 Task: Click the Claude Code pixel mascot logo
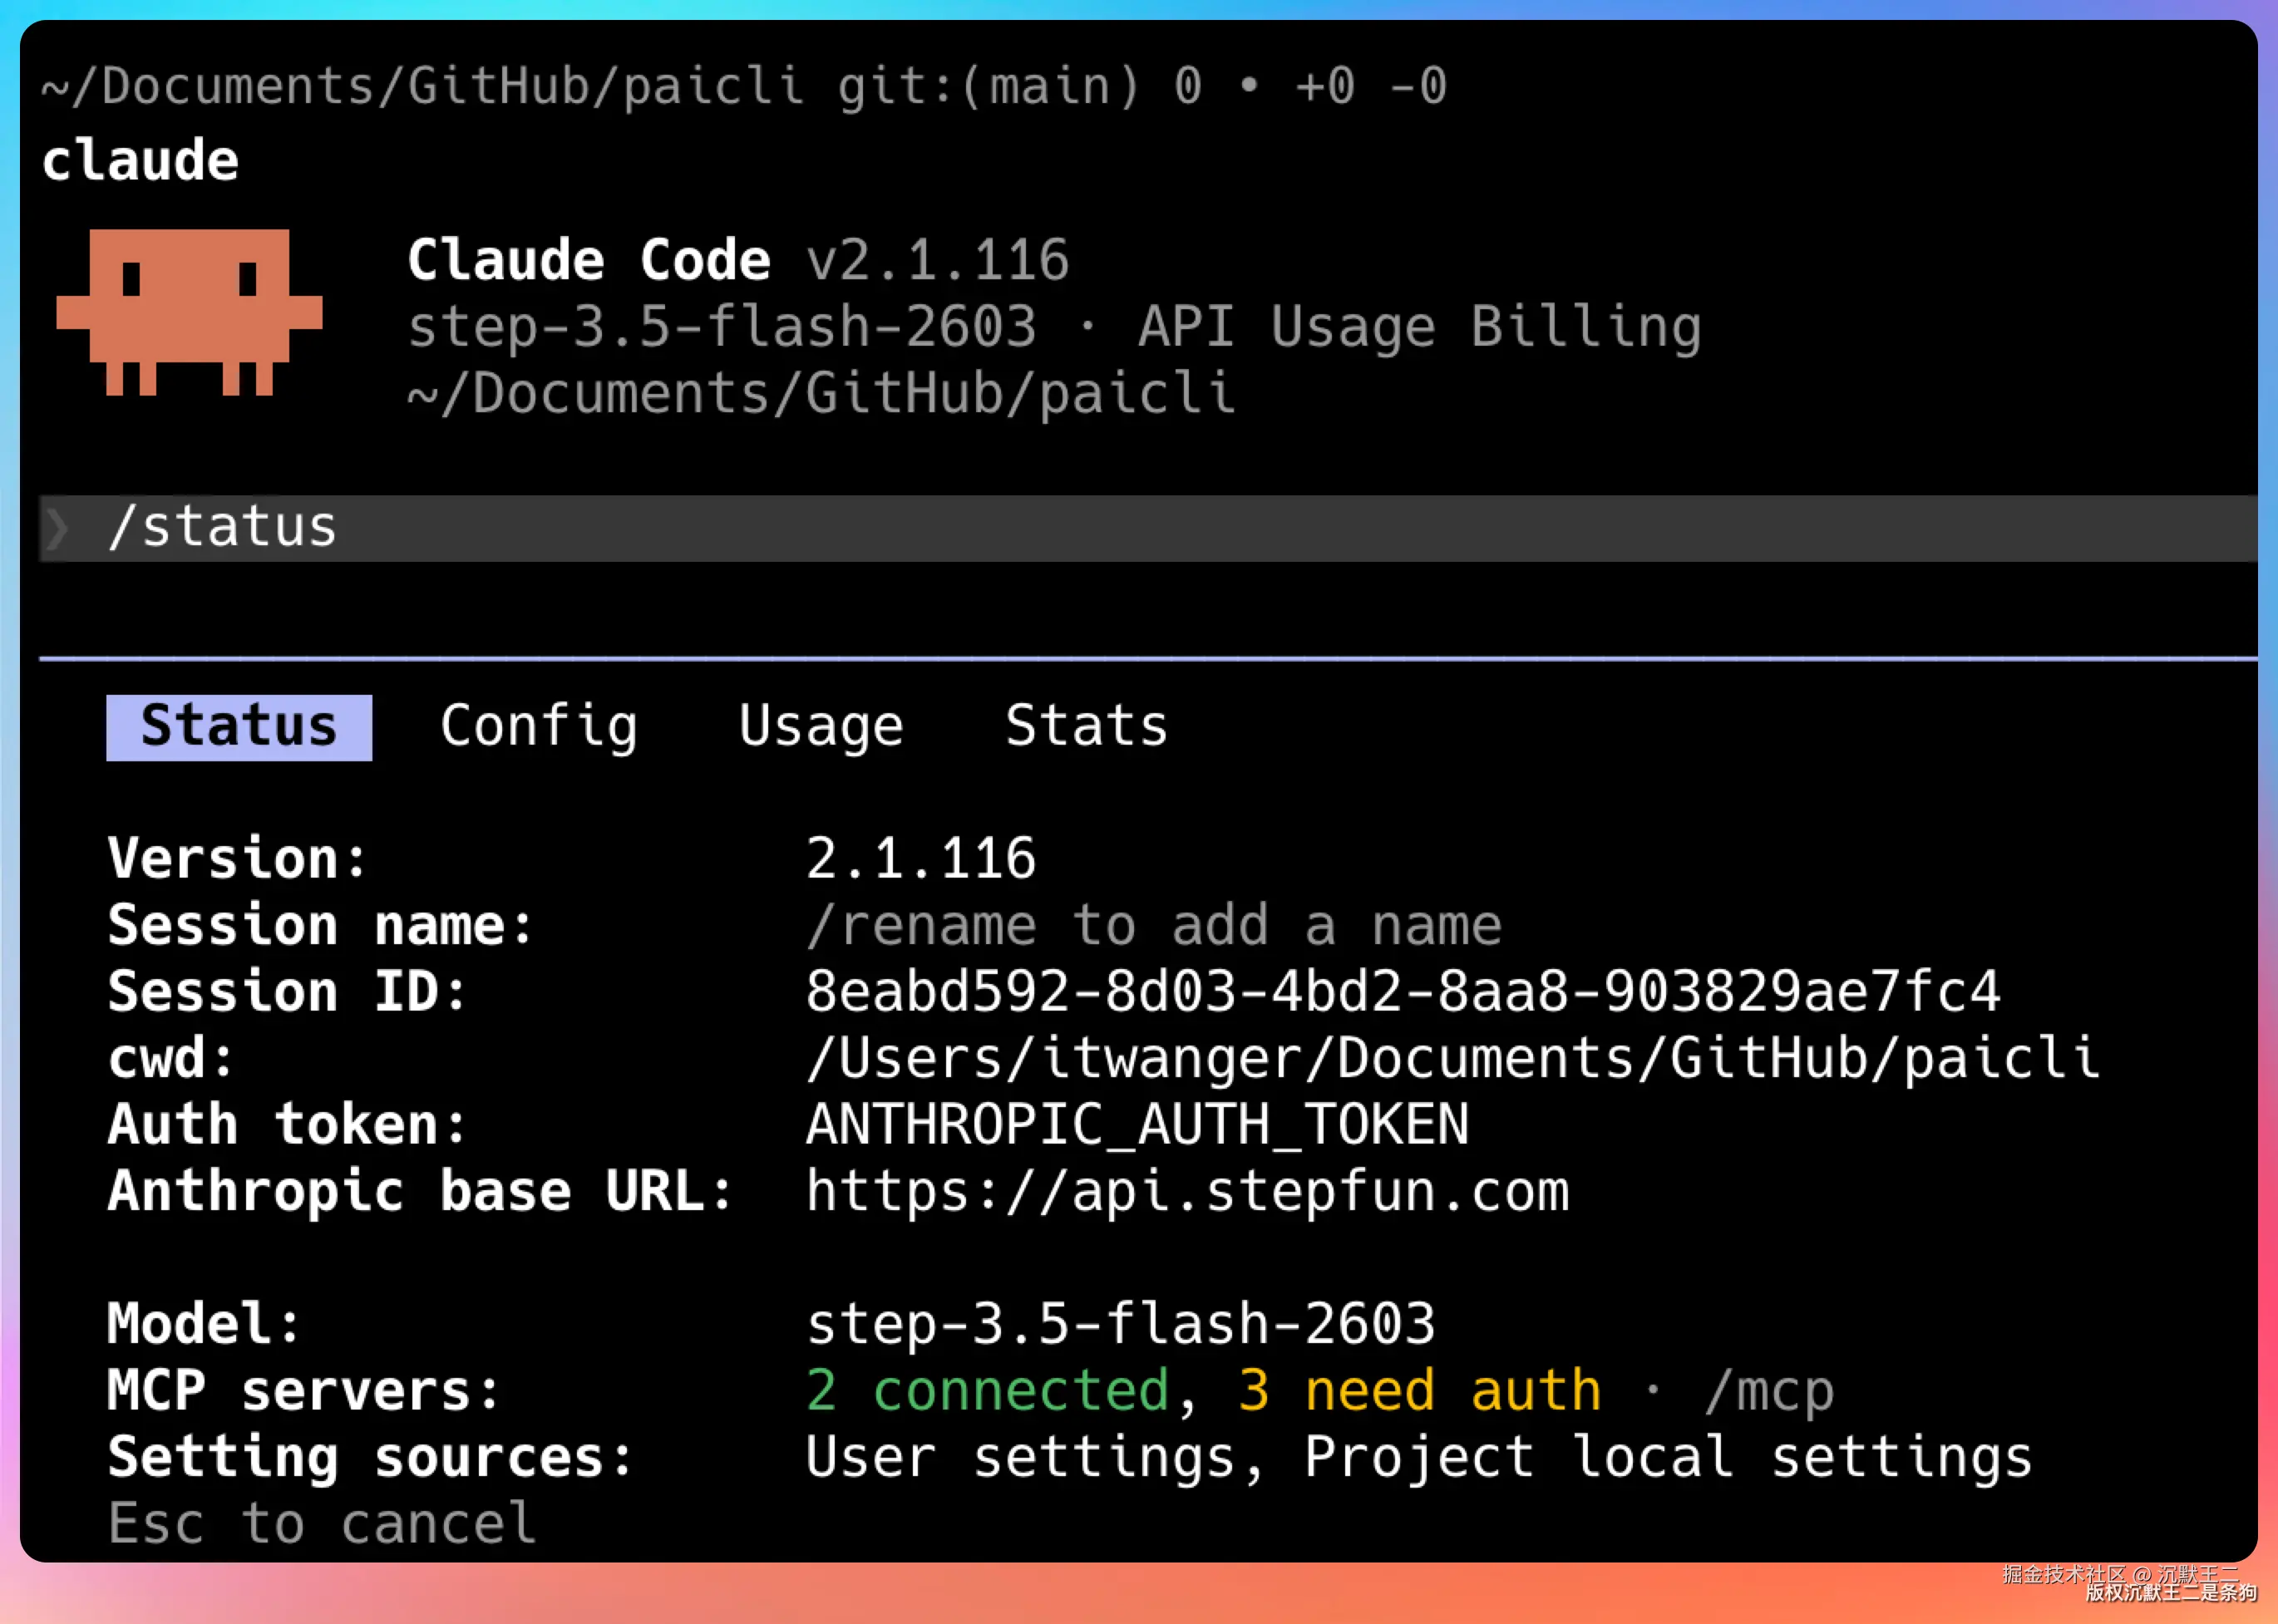[x=189, y=312]
